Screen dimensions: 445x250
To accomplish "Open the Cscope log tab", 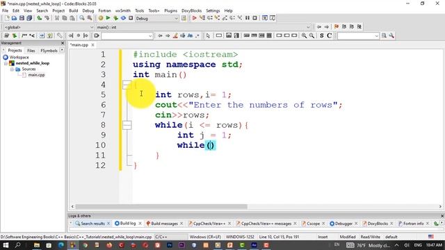I will [313, 224].
